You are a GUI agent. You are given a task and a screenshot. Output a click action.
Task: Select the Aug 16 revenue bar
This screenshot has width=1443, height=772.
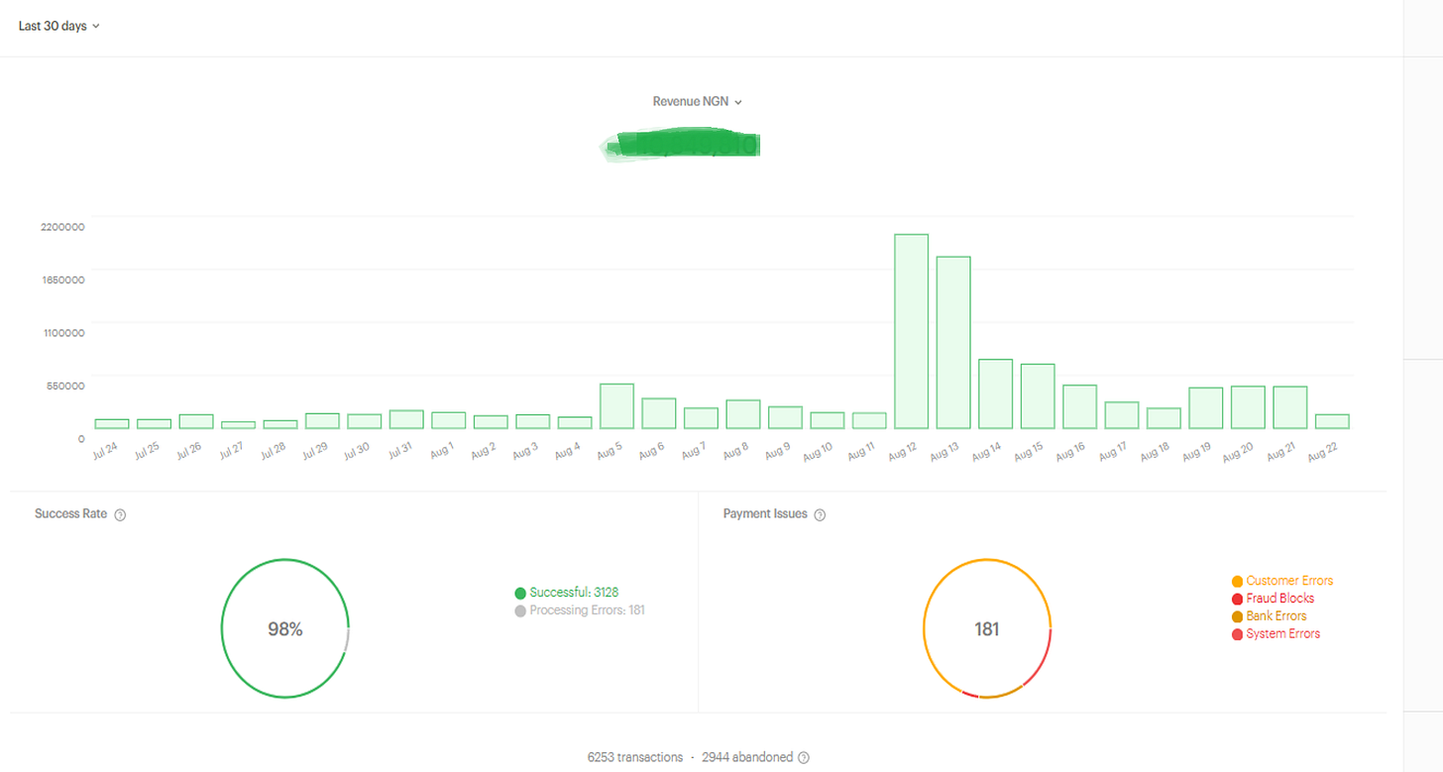pos(1079,406)
